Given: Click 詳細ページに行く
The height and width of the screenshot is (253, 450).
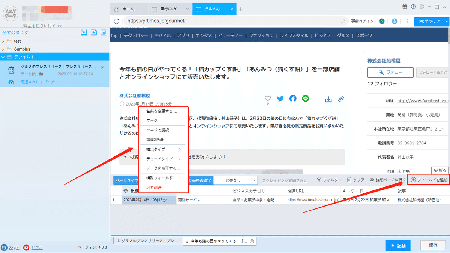Looking at the screenshot, I should pos(388,180).
